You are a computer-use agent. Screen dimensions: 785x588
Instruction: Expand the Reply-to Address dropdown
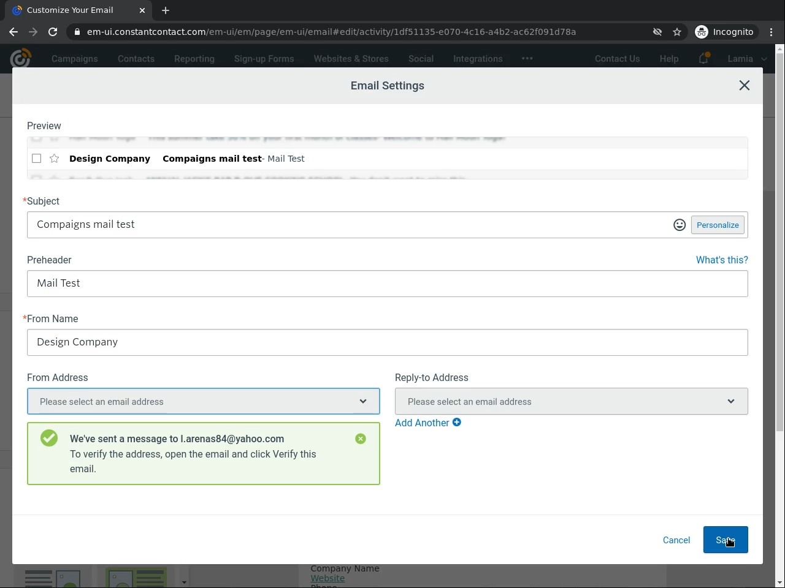pyautogui.click(x=571, y=401)
